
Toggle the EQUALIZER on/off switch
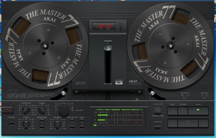42,124
